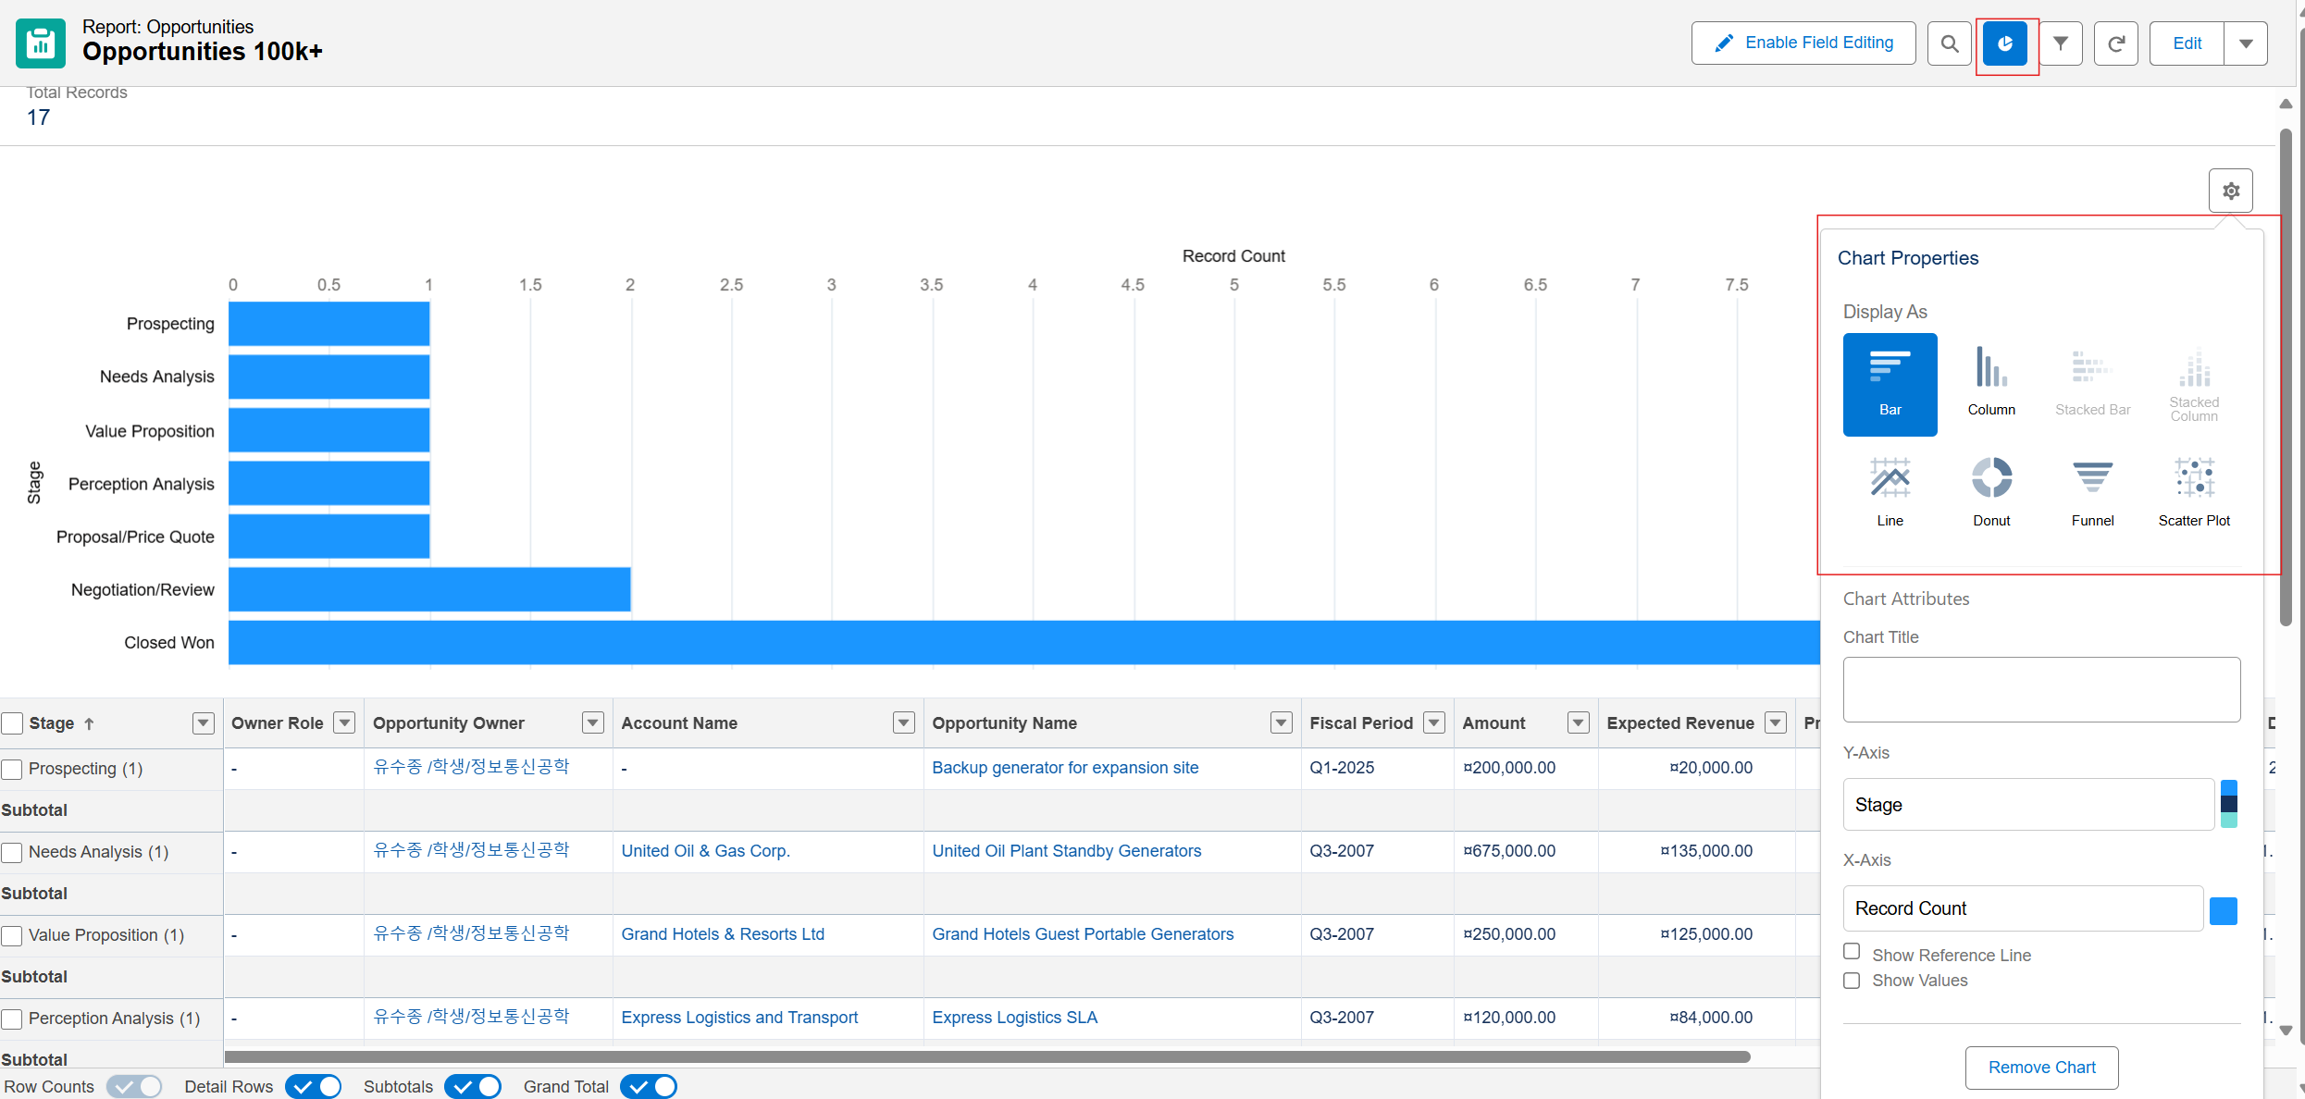Click the X-Axis blue color swatch
This screenshot has width=2305, height=1099.
pyautogui.click(x=2223, y=910)
